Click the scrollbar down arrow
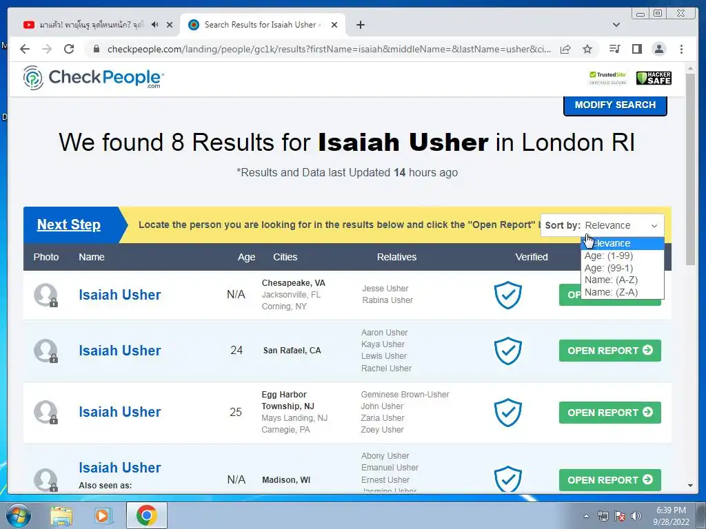Viewport: 706px width, 529px height. (690, 486)
